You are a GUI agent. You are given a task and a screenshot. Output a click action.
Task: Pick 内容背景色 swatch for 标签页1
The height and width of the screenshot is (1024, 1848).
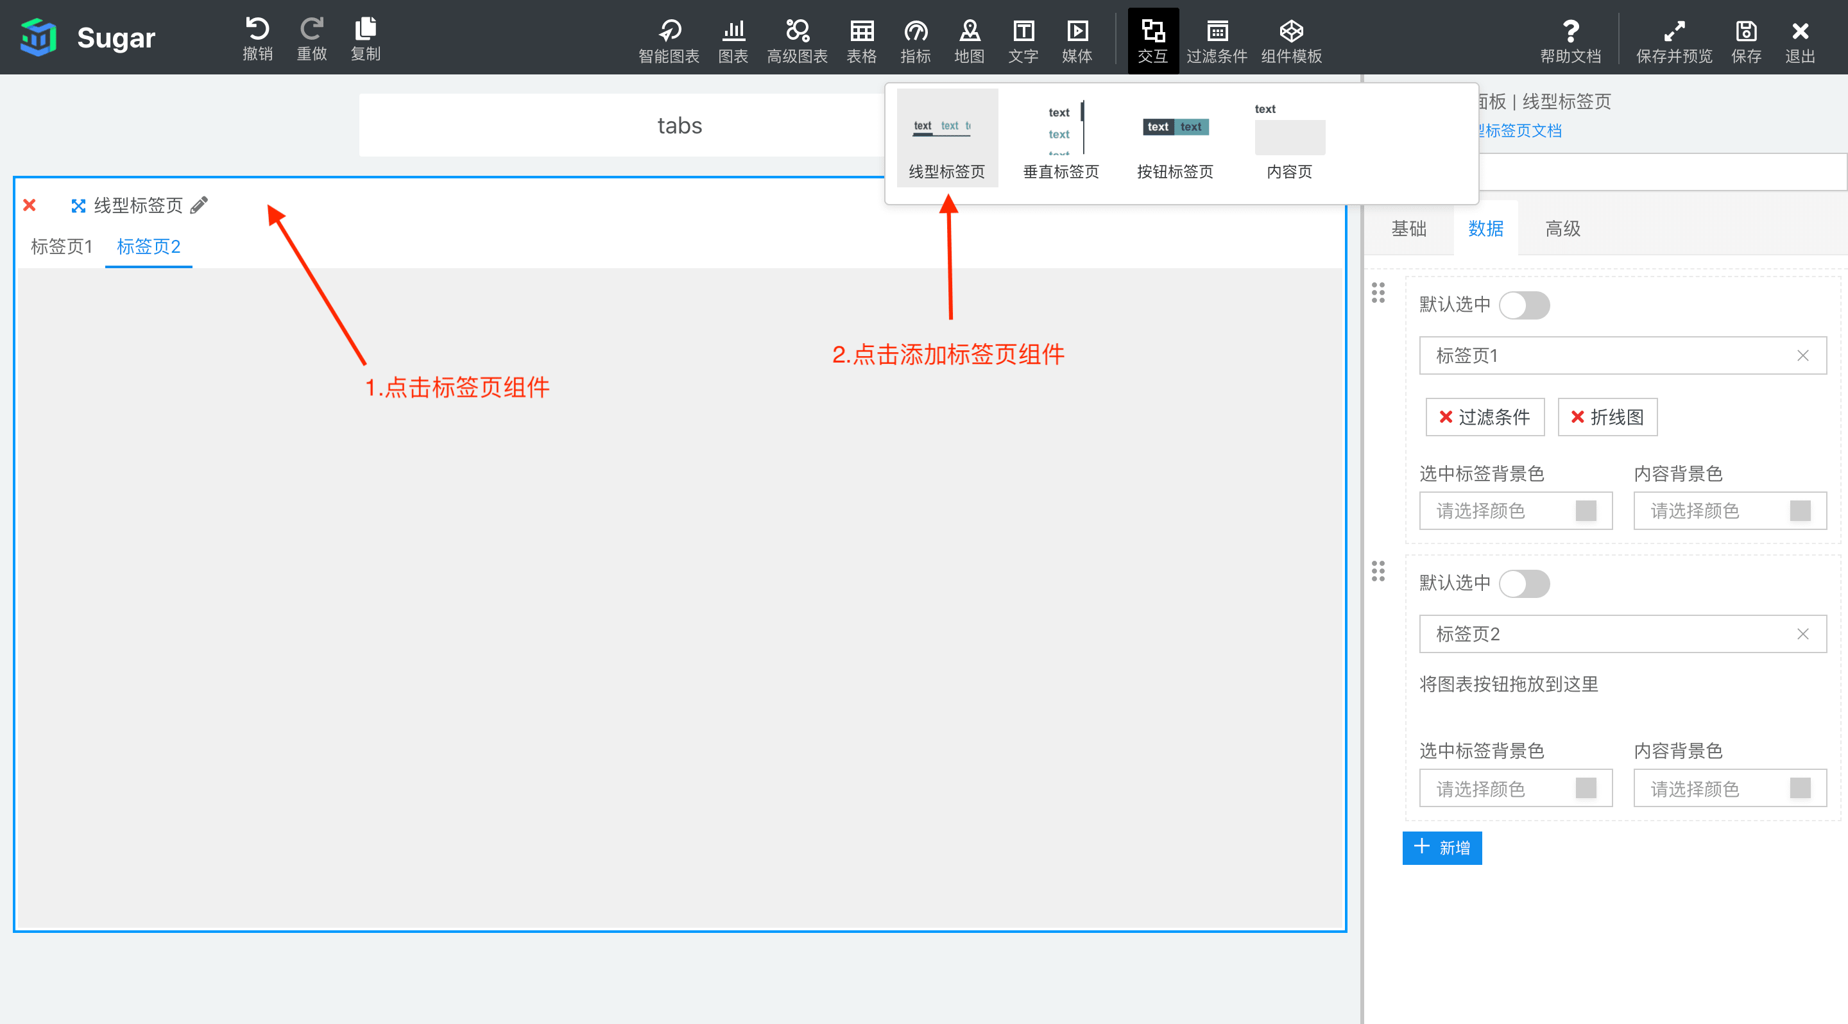tap(1800, 511)
